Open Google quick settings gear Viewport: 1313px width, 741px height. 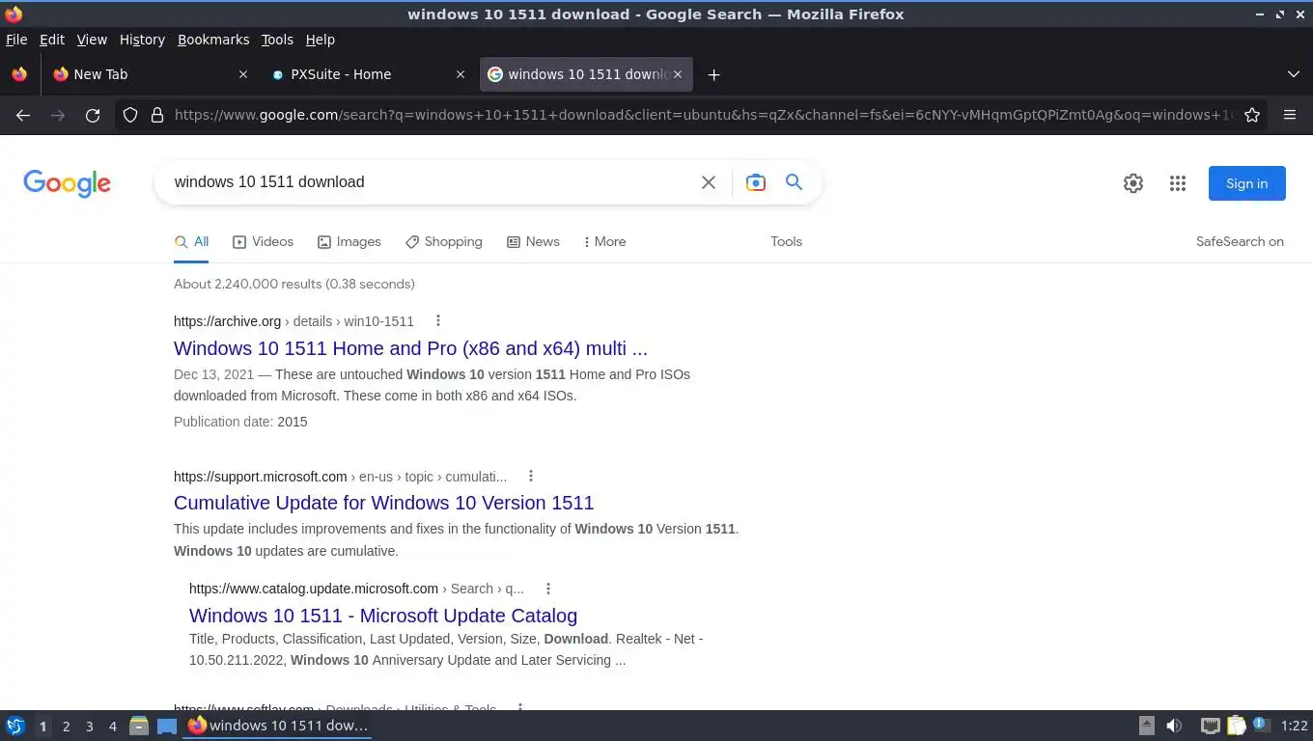pyautogui.click(x=1133, y=183)
